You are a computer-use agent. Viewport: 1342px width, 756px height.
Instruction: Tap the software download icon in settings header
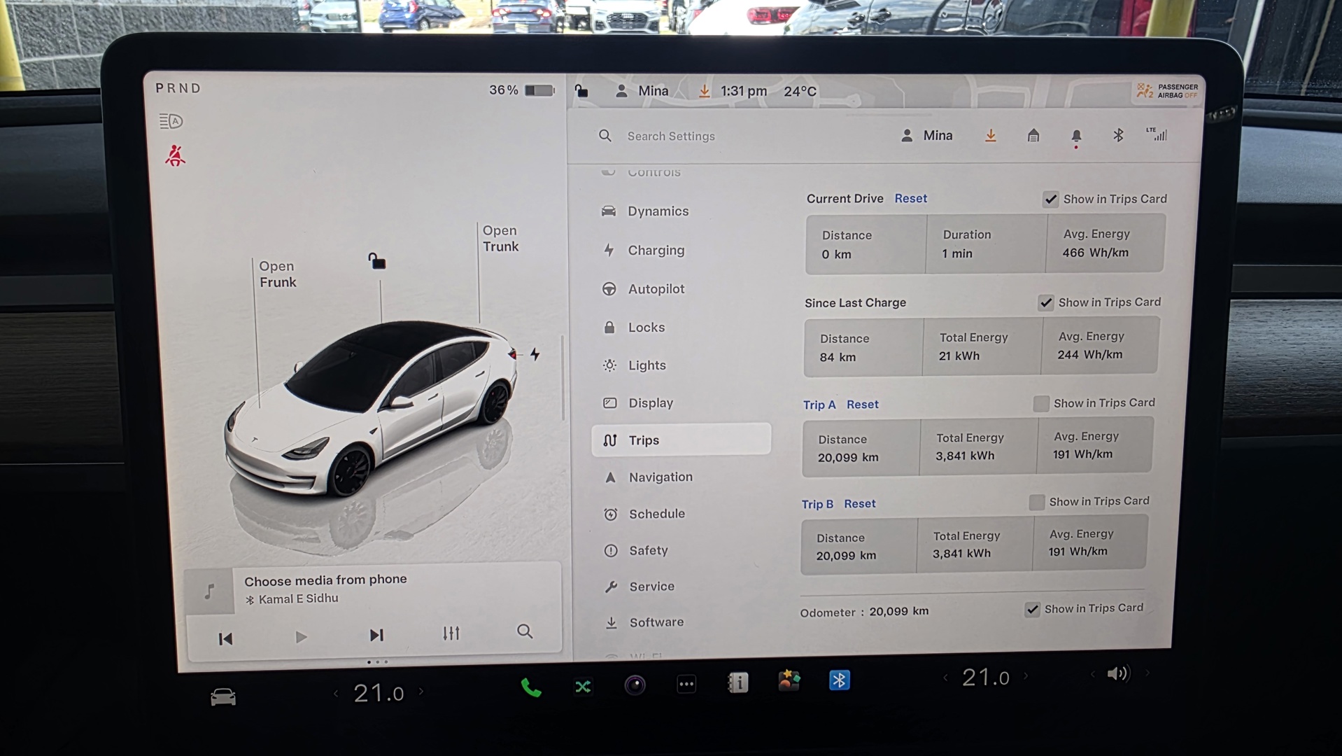pyautogui.click(x=990, y=136)
